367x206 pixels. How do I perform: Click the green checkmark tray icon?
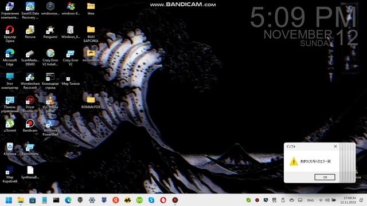click(x=248, y=200)
